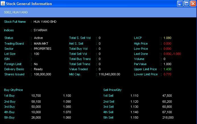The width and height of the screenshot is (197, 124).
Task: Click the Stock General Information window title
Action: 29,4
